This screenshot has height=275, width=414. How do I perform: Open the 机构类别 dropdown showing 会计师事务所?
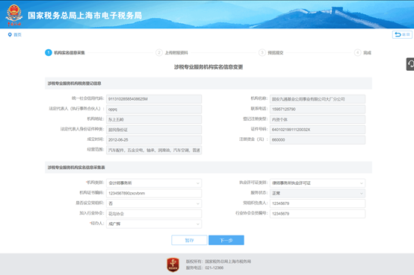tap(154, 183)
